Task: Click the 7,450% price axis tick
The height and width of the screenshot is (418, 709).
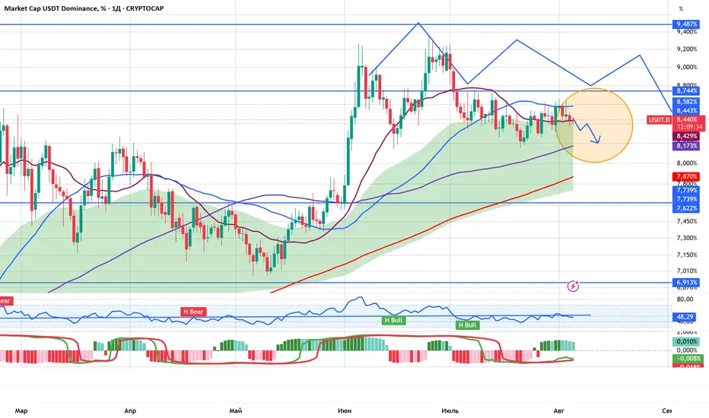Action: [x=686, y=221]
